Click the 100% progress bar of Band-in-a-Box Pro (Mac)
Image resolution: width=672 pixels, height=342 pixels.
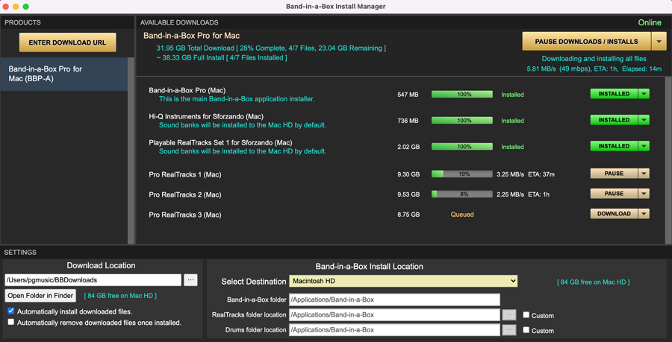click(462, 94)
